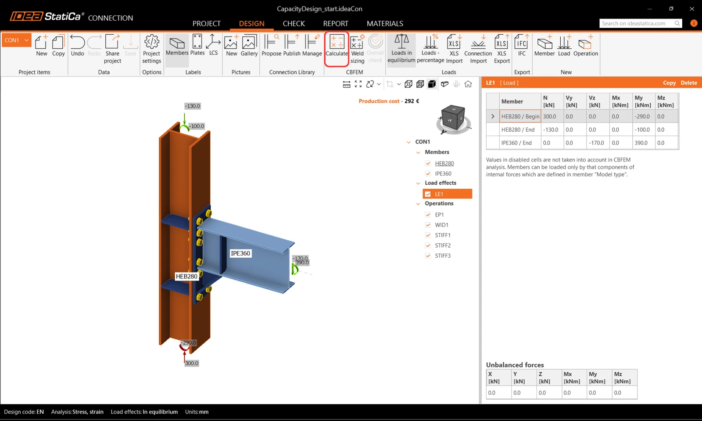The width and height of the screenshot is (702, 421).
Task: Open Project settings
Action: 151,48
